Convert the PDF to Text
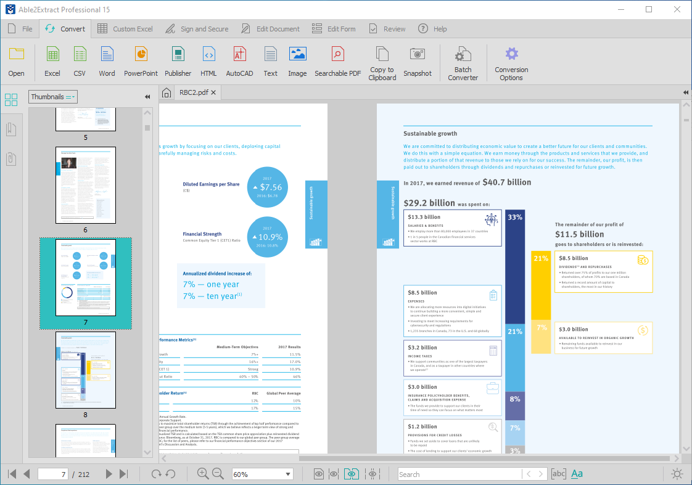This screenshot has width=692, height=485. coord(271,62)
